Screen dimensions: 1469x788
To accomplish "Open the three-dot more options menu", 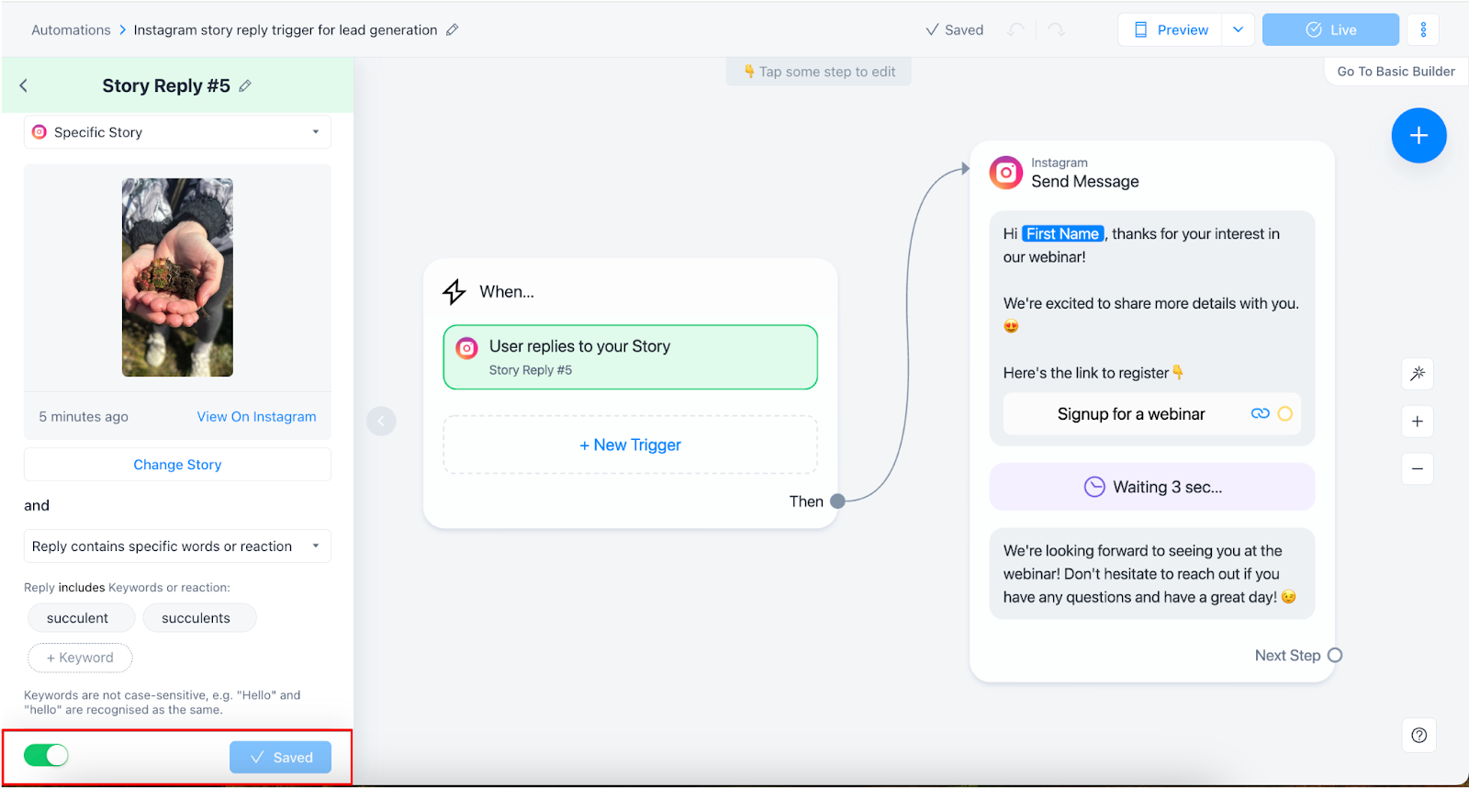I will tap(1423, 30).
